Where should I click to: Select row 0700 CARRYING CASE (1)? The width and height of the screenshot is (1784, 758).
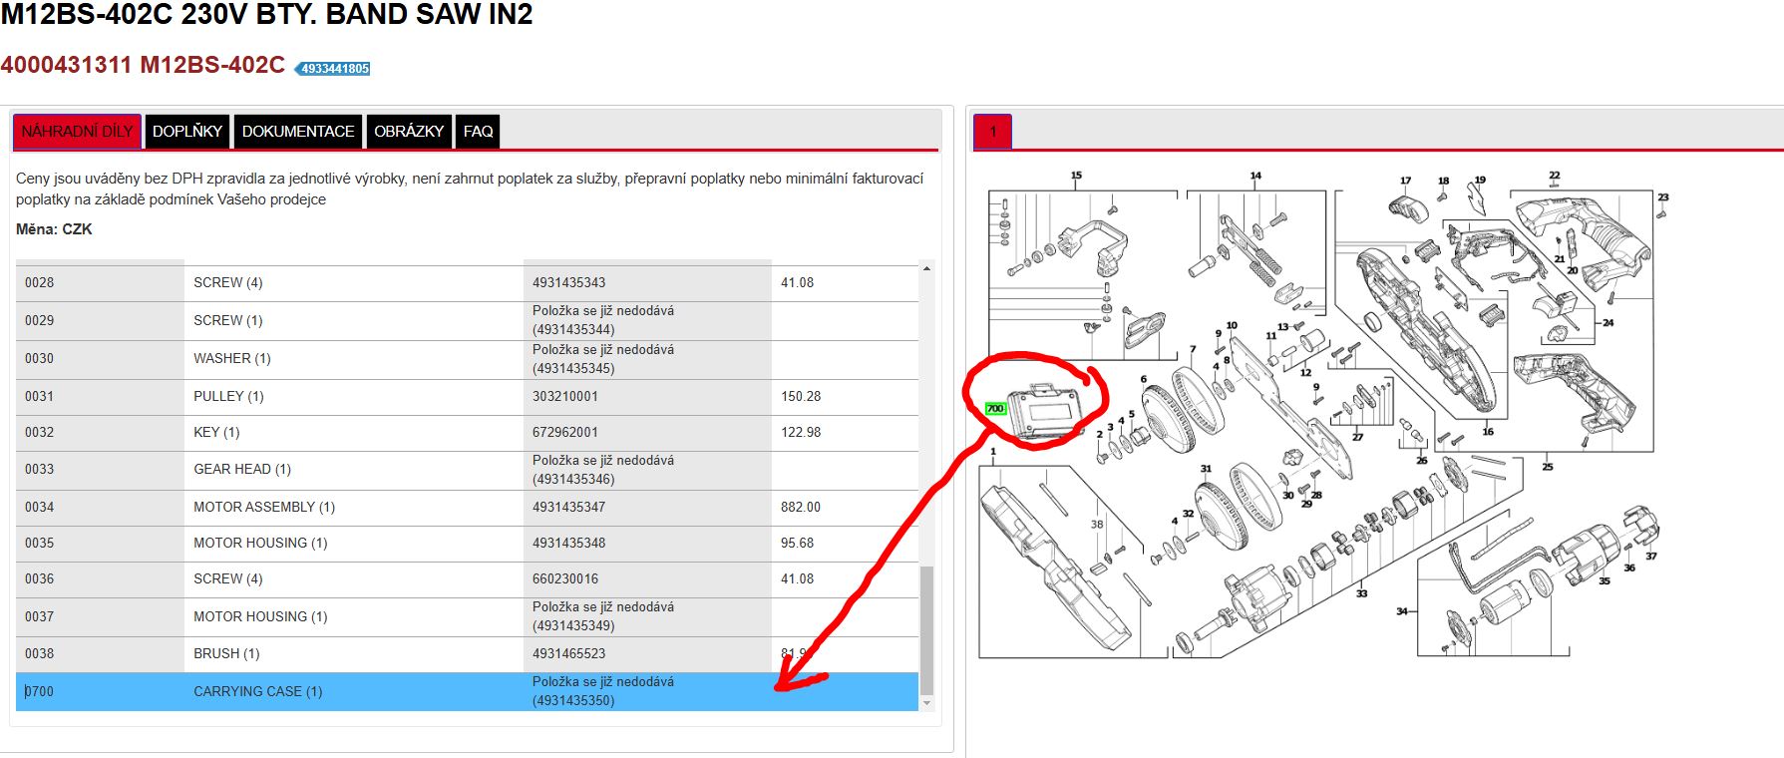pyautogui.click(x=467, y=691)
